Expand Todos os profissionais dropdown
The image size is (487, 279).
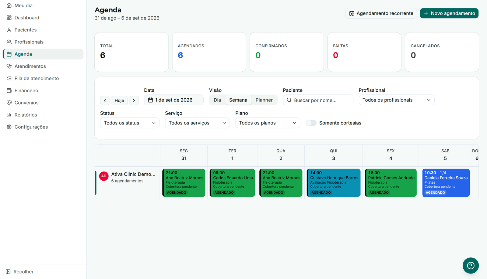396,100
